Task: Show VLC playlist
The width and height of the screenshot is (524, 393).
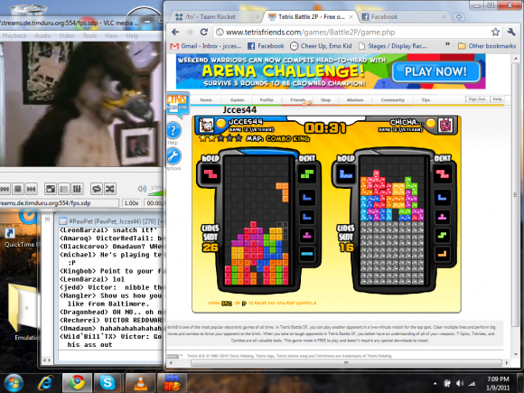Action: tap(64, 189)
